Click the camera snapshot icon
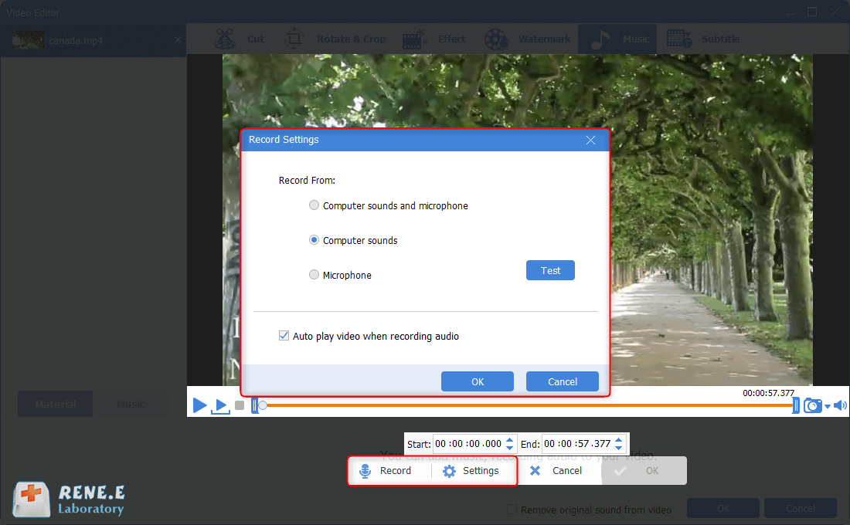The width and height of the screenshot is (850, 525). 812,405
